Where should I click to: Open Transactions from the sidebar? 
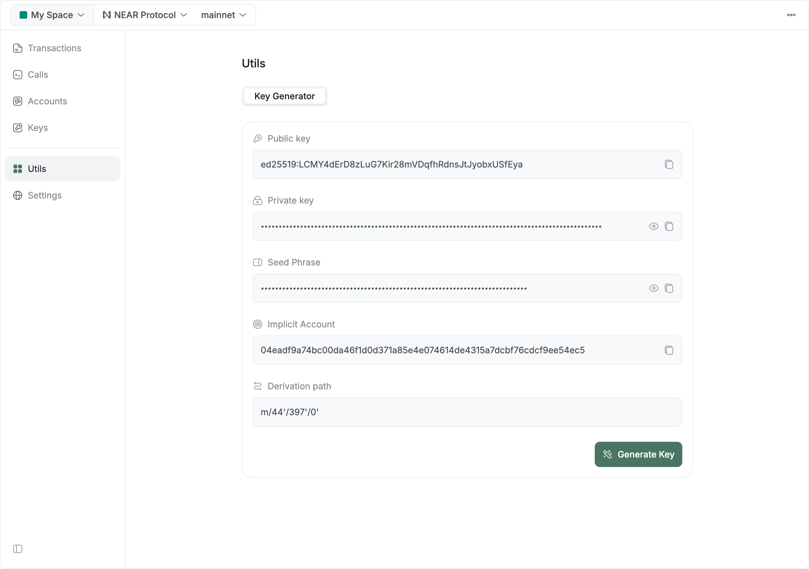pyautogui.click(x=54, y=48)
